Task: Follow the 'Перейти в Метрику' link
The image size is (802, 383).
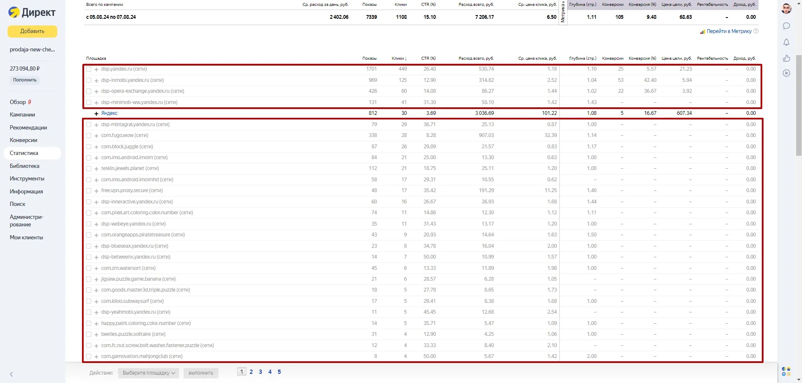Action: (728, 31)
